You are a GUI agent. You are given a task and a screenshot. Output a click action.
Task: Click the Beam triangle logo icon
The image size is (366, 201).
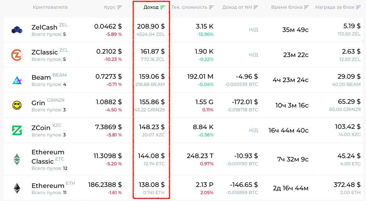[x=17, y=80]
